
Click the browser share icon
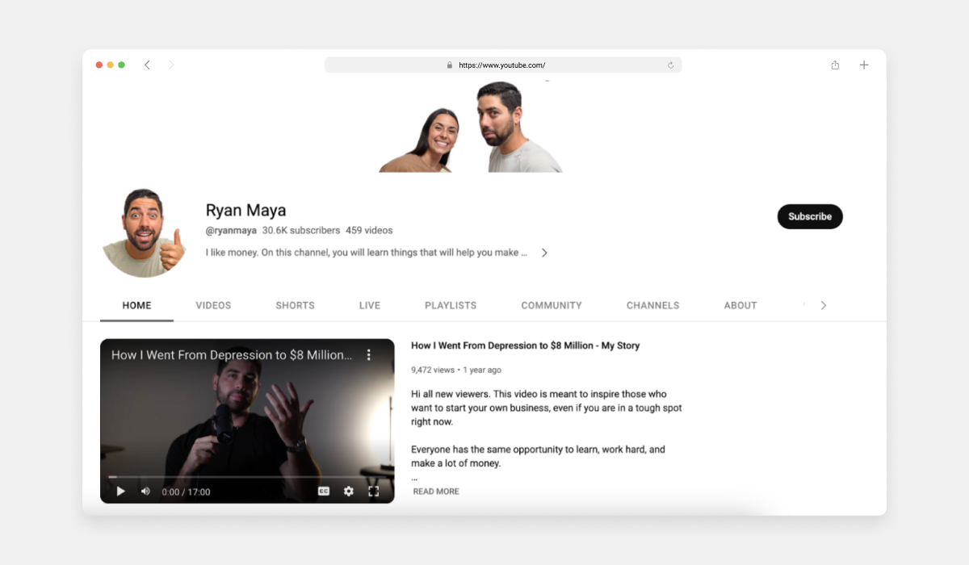835,65
